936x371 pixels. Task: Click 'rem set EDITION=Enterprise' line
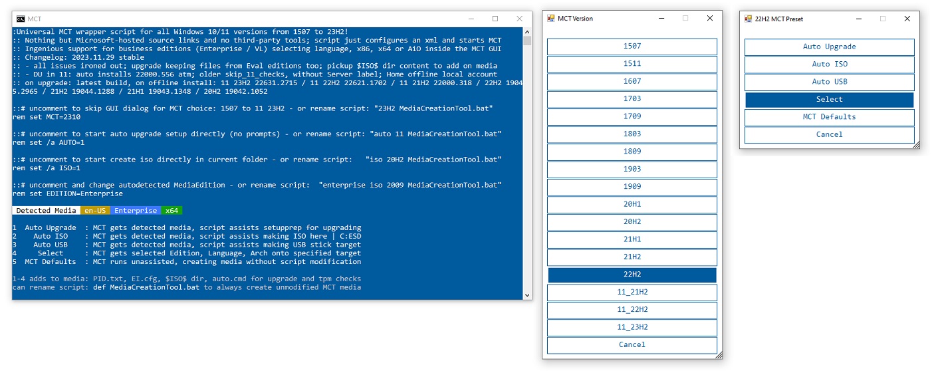point(68,194)
